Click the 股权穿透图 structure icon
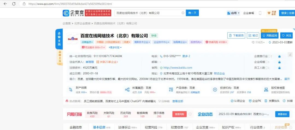 pyautogui.click(x=266, y=90)
